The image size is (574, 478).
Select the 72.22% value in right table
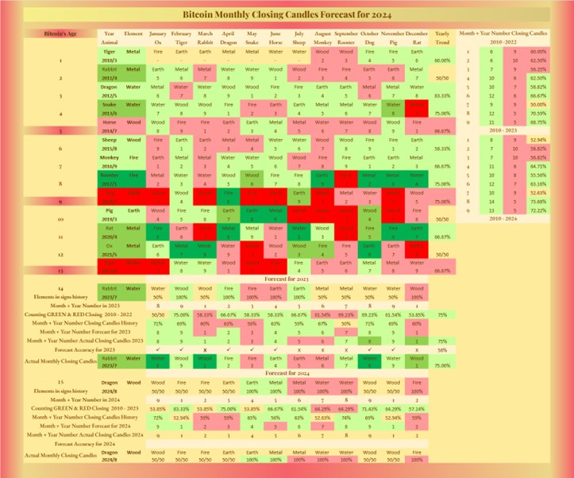click(537, 210)
